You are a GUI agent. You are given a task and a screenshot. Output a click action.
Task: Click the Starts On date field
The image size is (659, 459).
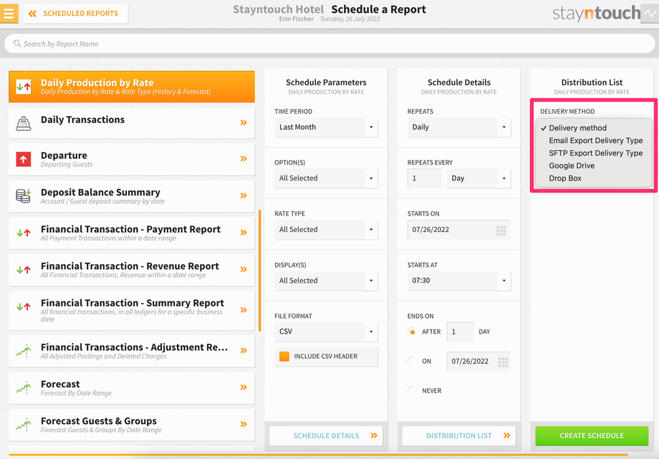tap(459, 229)
